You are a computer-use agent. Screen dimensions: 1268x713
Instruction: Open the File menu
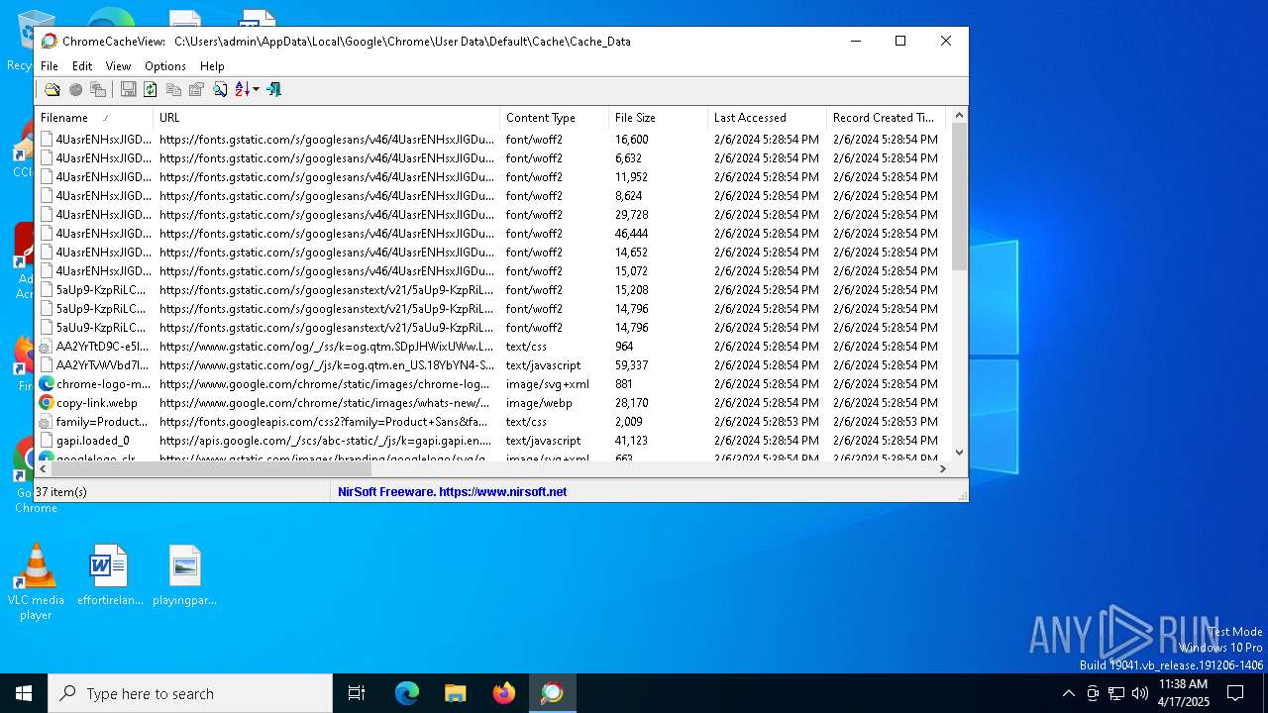tap(50, 66)
